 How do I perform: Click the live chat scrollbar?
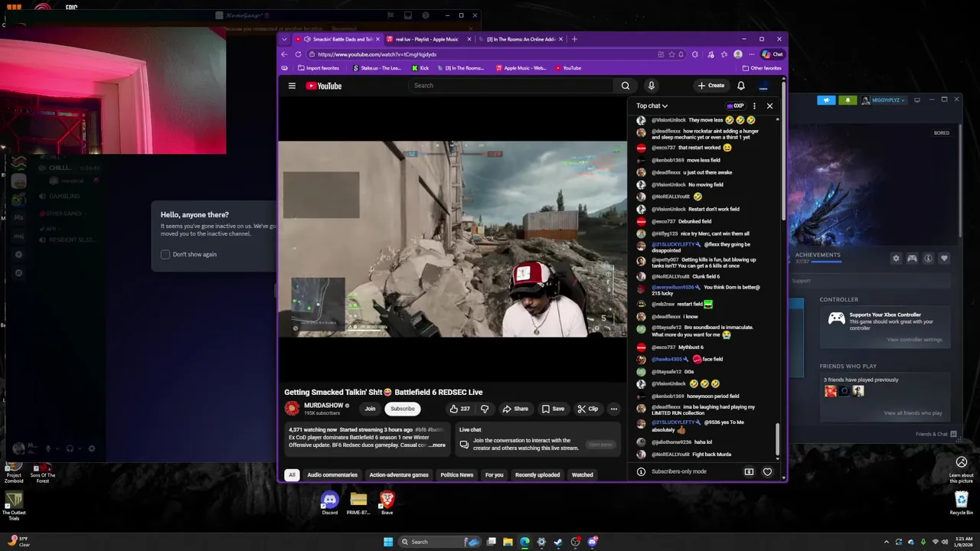pyautogui.click(x=777, y=440)
